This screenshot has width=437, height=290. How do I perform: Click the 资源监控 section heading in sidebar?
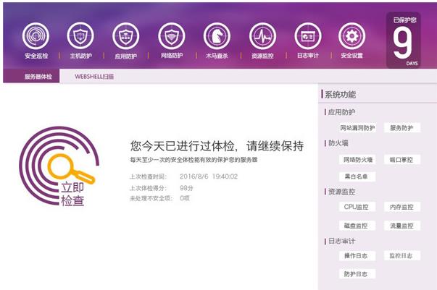tap(341, 192)
